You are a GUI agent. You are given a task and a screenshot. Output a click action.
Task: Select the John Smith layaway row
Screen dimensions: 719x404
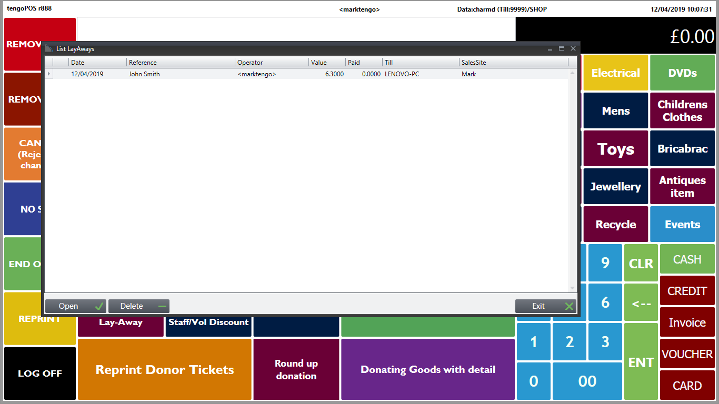[306, 74]
